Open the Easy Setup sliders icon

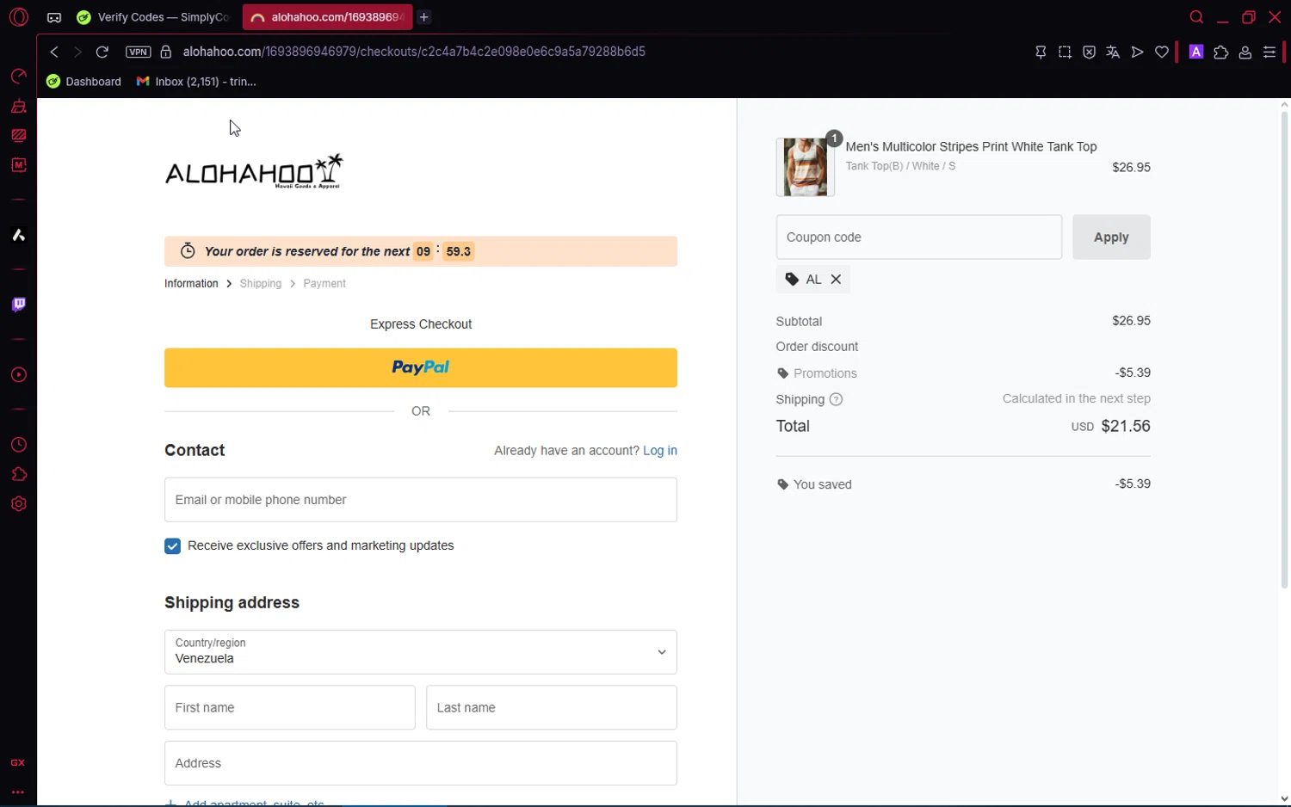pos(1269,52)
